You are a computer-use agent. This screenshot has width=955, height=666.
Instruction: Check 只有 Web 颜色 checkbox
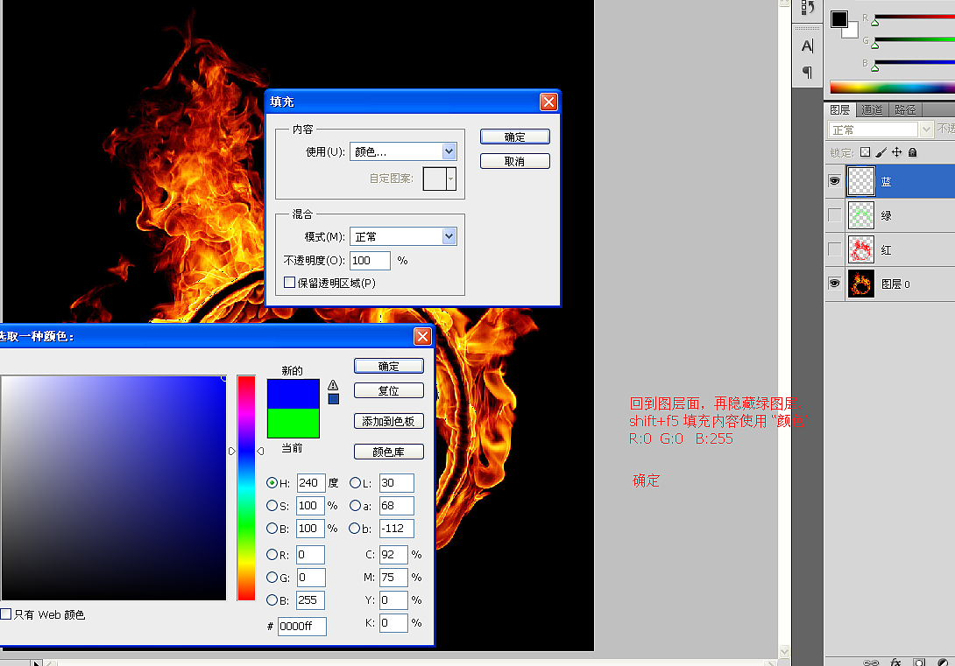tap(6, 613)
